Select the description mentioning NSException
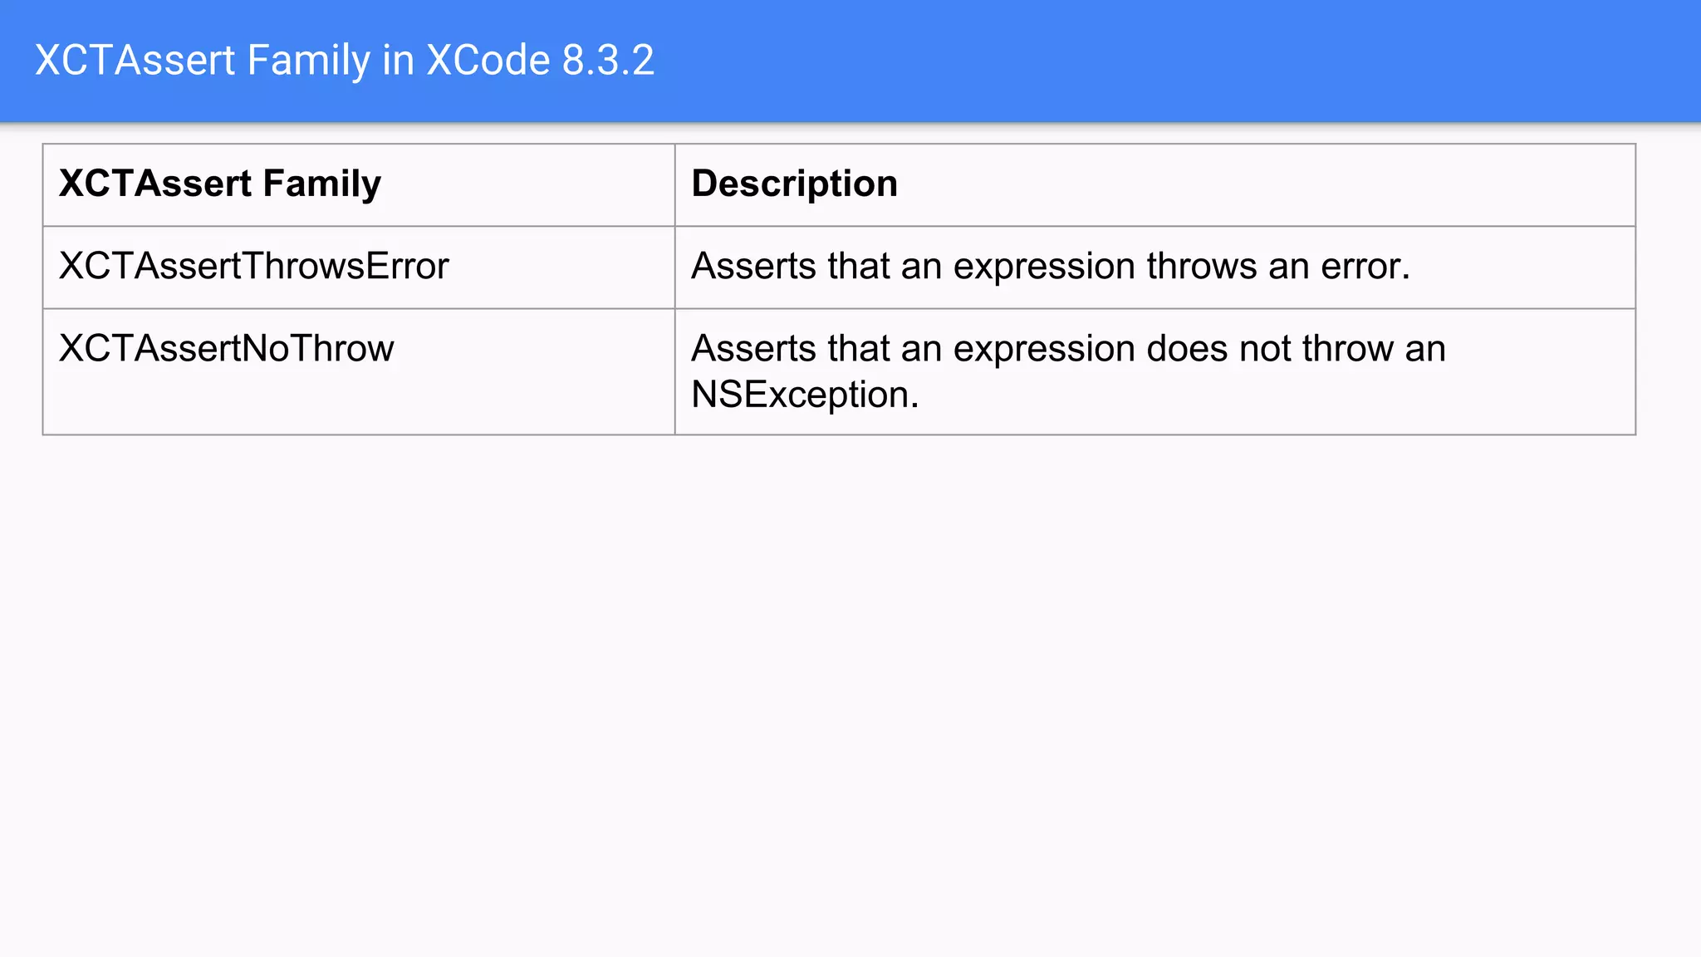 [x=1069, y=371]
